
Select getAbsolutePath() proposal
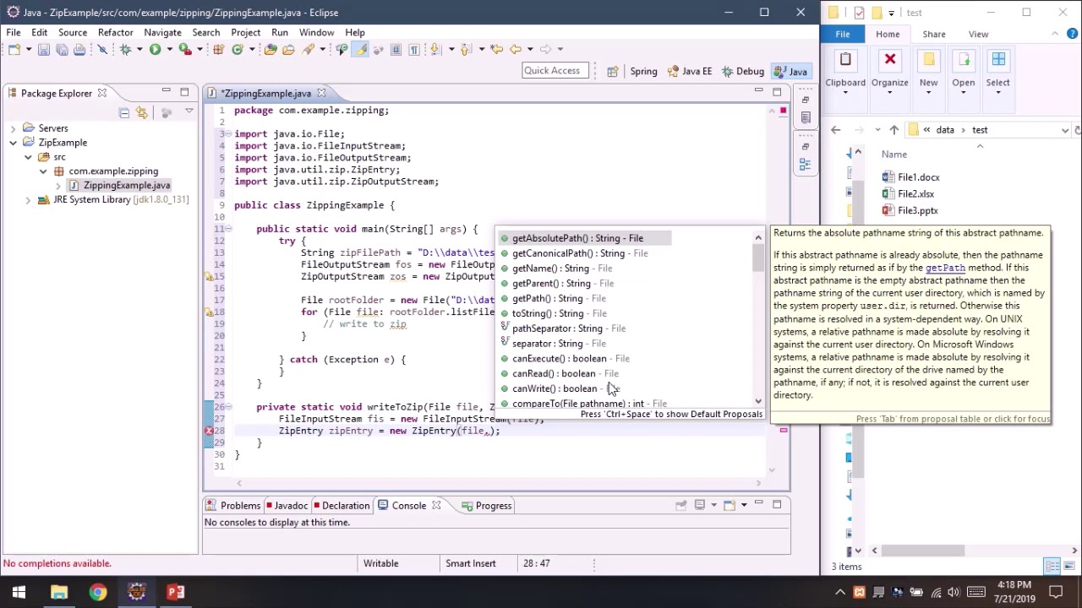pos(584,238)
